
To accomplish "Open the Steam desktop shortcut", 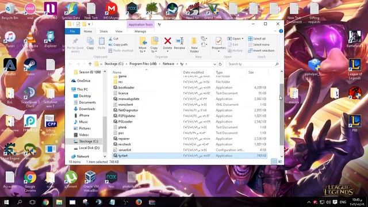I will [30, 67].
